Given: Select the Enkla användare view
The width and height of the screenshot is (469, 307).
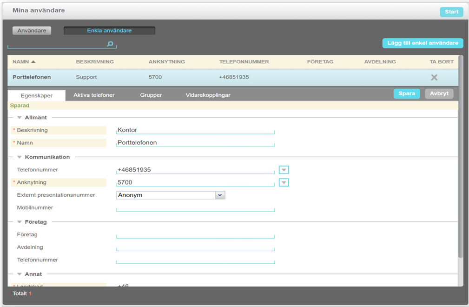Looking at the screenshot, I should [109, 31].
